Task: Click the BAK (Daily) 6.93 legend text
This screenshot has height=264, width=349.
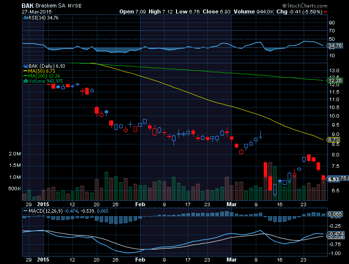Action: click(x=47, y=66)
